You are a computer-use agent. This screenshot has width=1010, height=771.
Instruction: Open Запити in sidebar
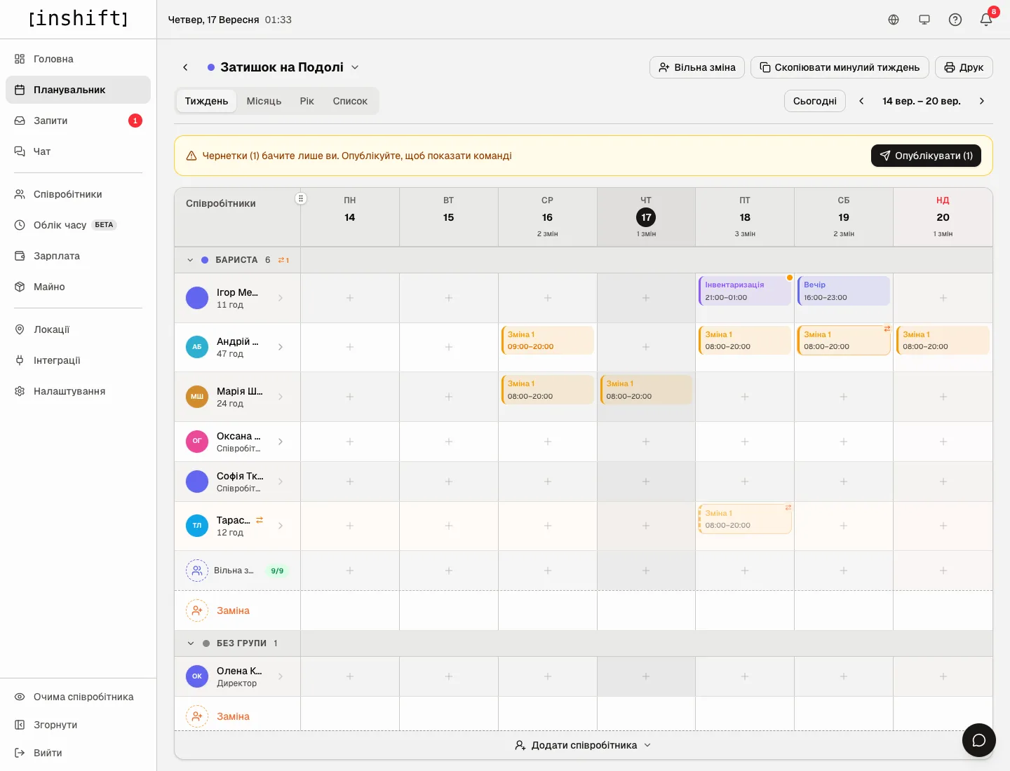78,121
